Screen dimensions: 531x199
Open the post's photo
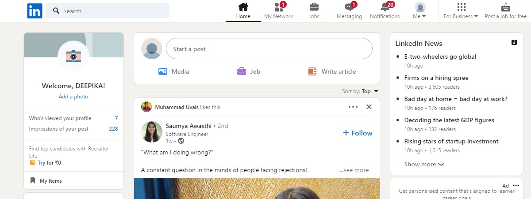pyautogui.click(x=257, y=188)
